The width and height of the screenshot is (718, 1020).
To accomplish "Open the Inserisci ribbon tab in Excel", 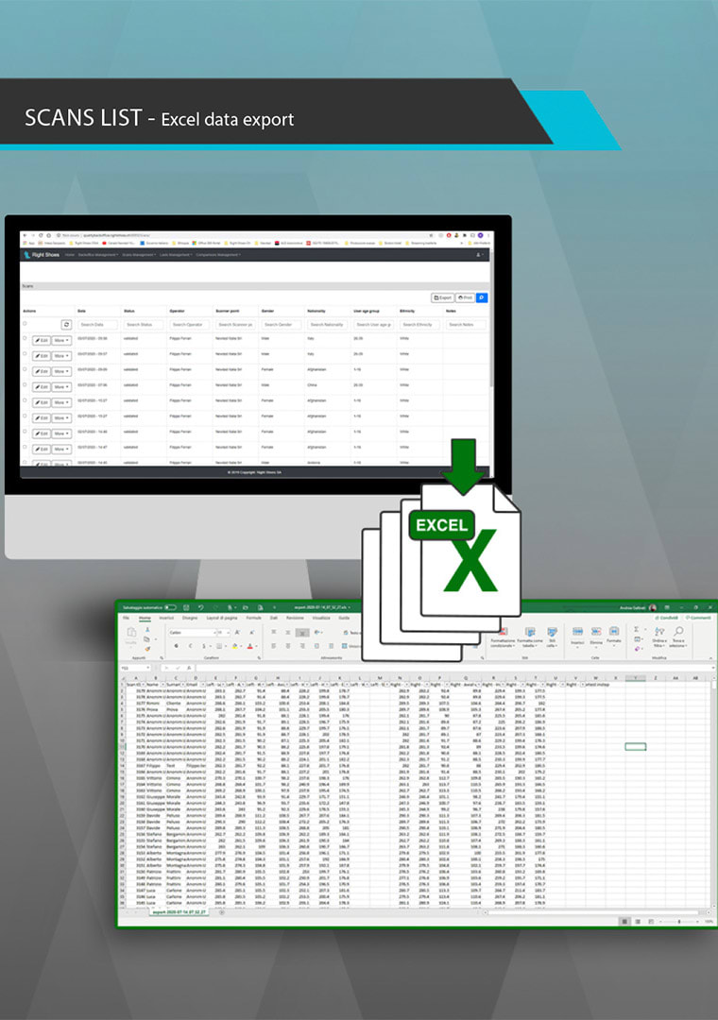I will tap(166, 619).
